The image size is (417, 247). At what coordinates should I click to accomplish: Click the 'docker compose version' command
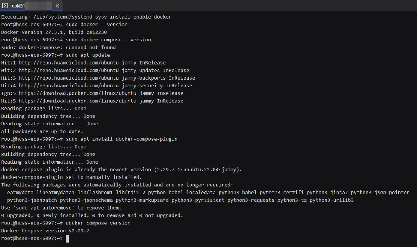[98, 223]
